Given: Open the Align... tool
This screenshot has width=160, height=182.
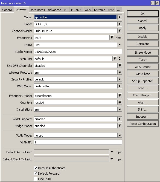Looking at the screenshot, I should pos(143,102).
